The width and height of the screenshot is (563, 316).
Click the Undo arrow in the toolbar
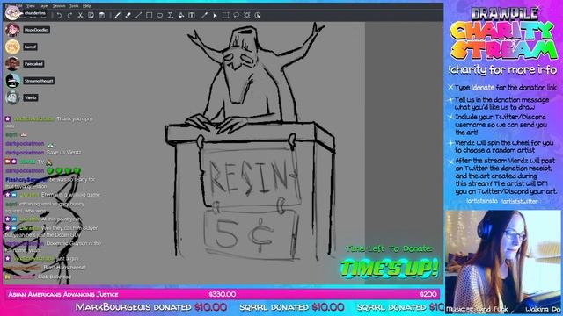point(59,16)
